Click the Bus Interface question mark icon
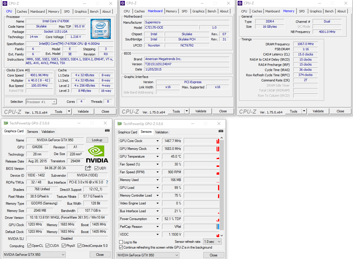The height and width of the screenshot is (259, 353). click(x=107, y=182)
